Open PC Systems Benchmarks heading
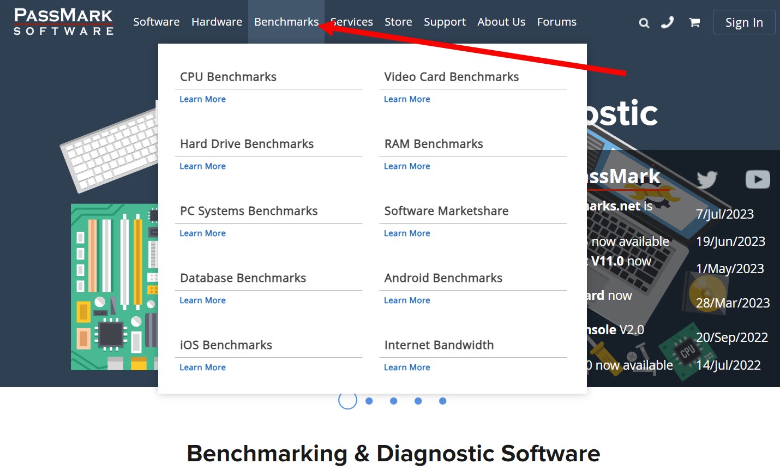The image size is (780, 470). click(x=249, y=211)
